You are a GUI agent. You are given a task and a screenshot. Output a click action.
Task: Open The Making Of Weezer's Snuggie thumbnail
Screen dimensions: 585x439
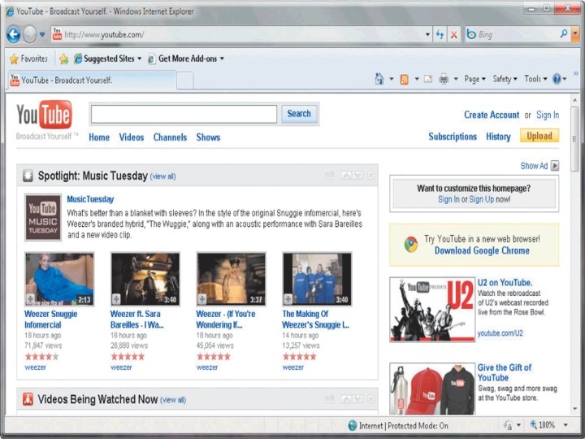[x=317, y=279]
